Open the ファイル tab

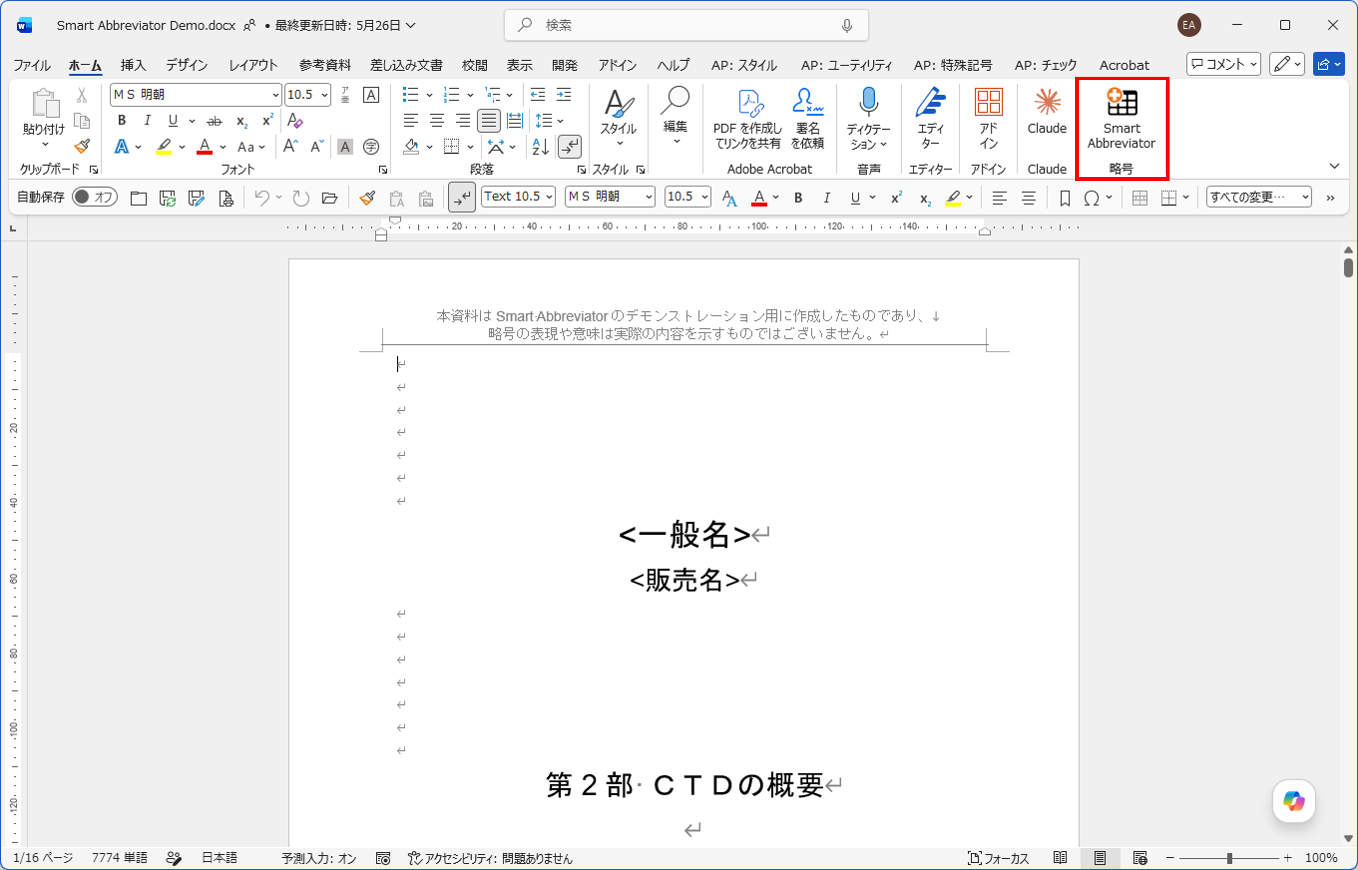click(32, 65)
